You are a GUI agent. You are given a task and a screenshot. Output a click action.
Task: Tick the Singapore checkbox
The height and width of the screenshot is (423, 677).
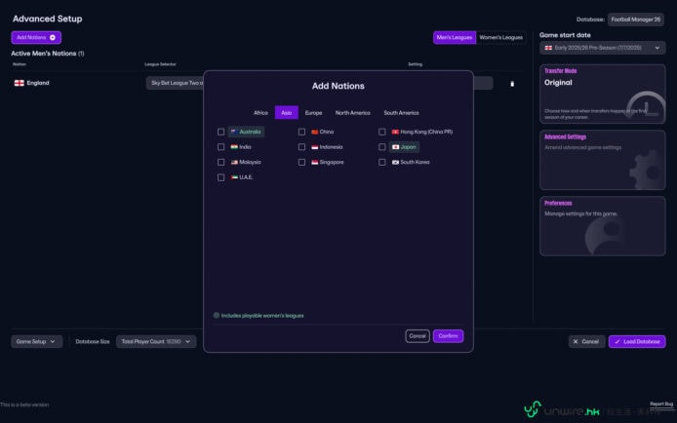point(301,162)
